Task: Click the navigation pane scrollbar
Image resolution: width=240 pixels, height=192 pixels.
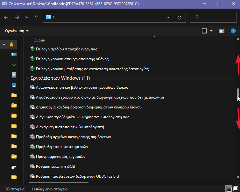Action: [20, 81]
